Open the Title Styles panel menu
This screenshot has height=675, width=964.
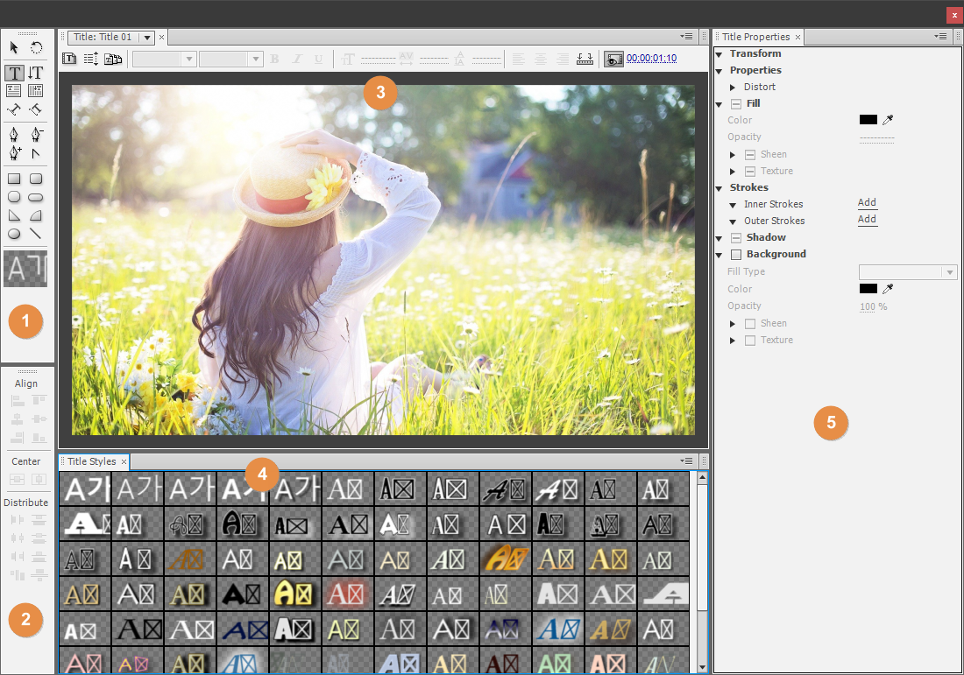tap(687, 461)
